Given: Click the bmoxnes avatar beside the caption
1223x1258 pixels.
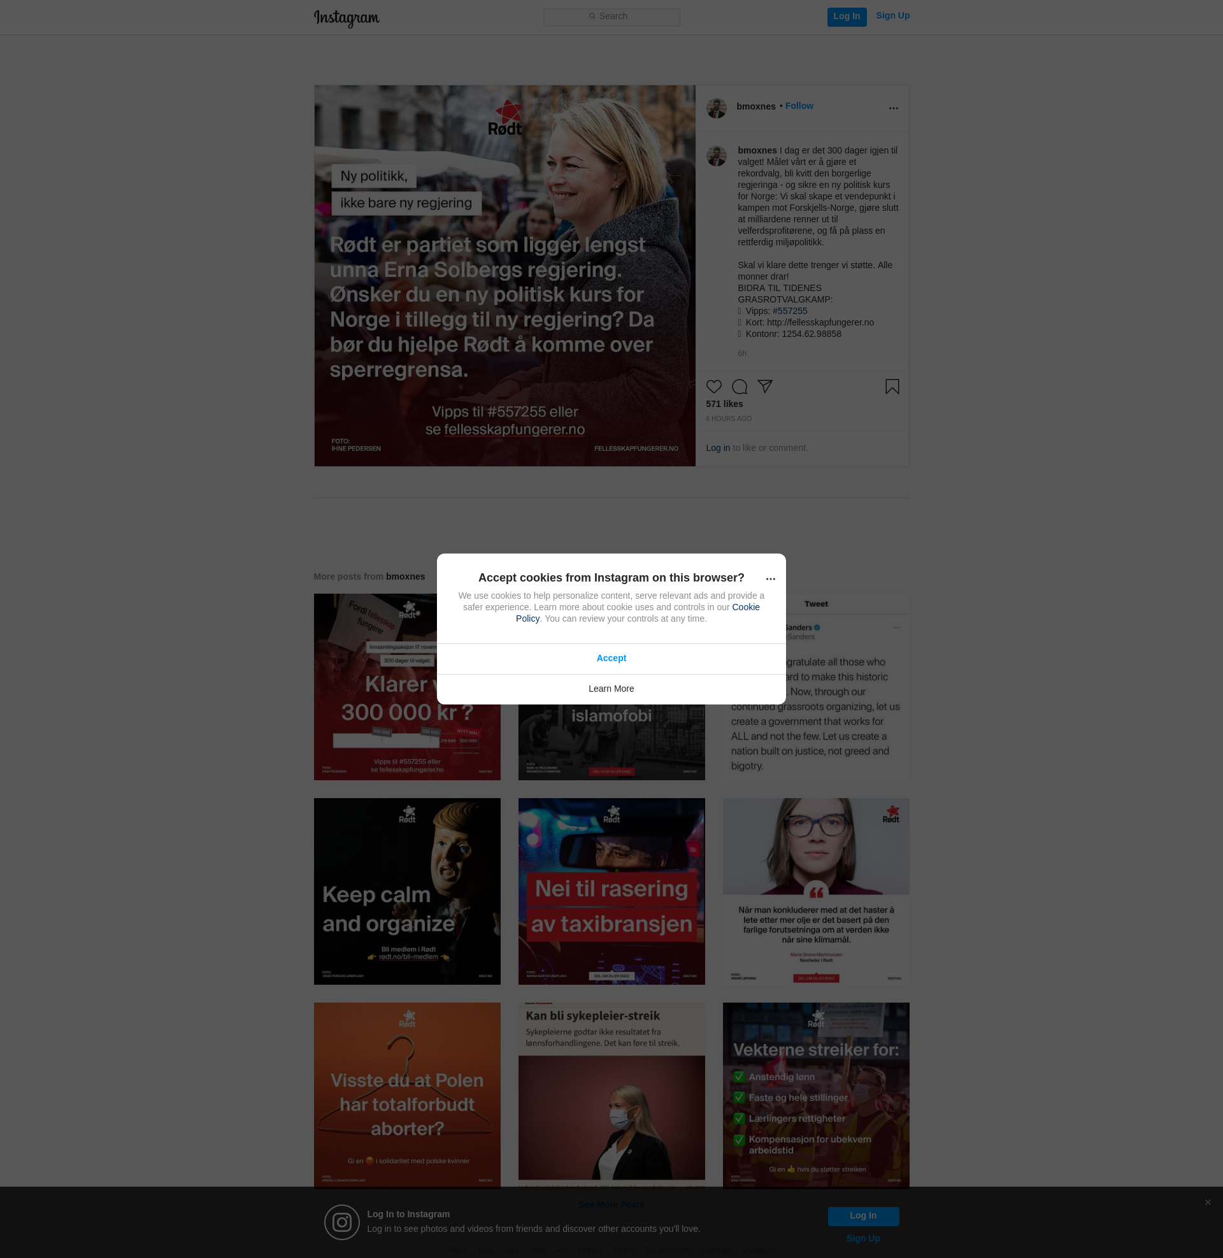Looking at the screenshot, I should [716, 155].
